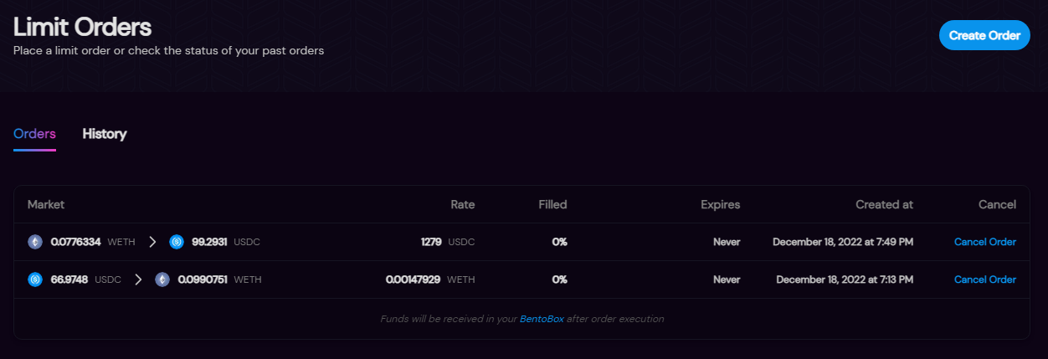Screen dimensions: 1048x359
Task: Click the USDC token icon in first order
Action: (x=177, y=242)
